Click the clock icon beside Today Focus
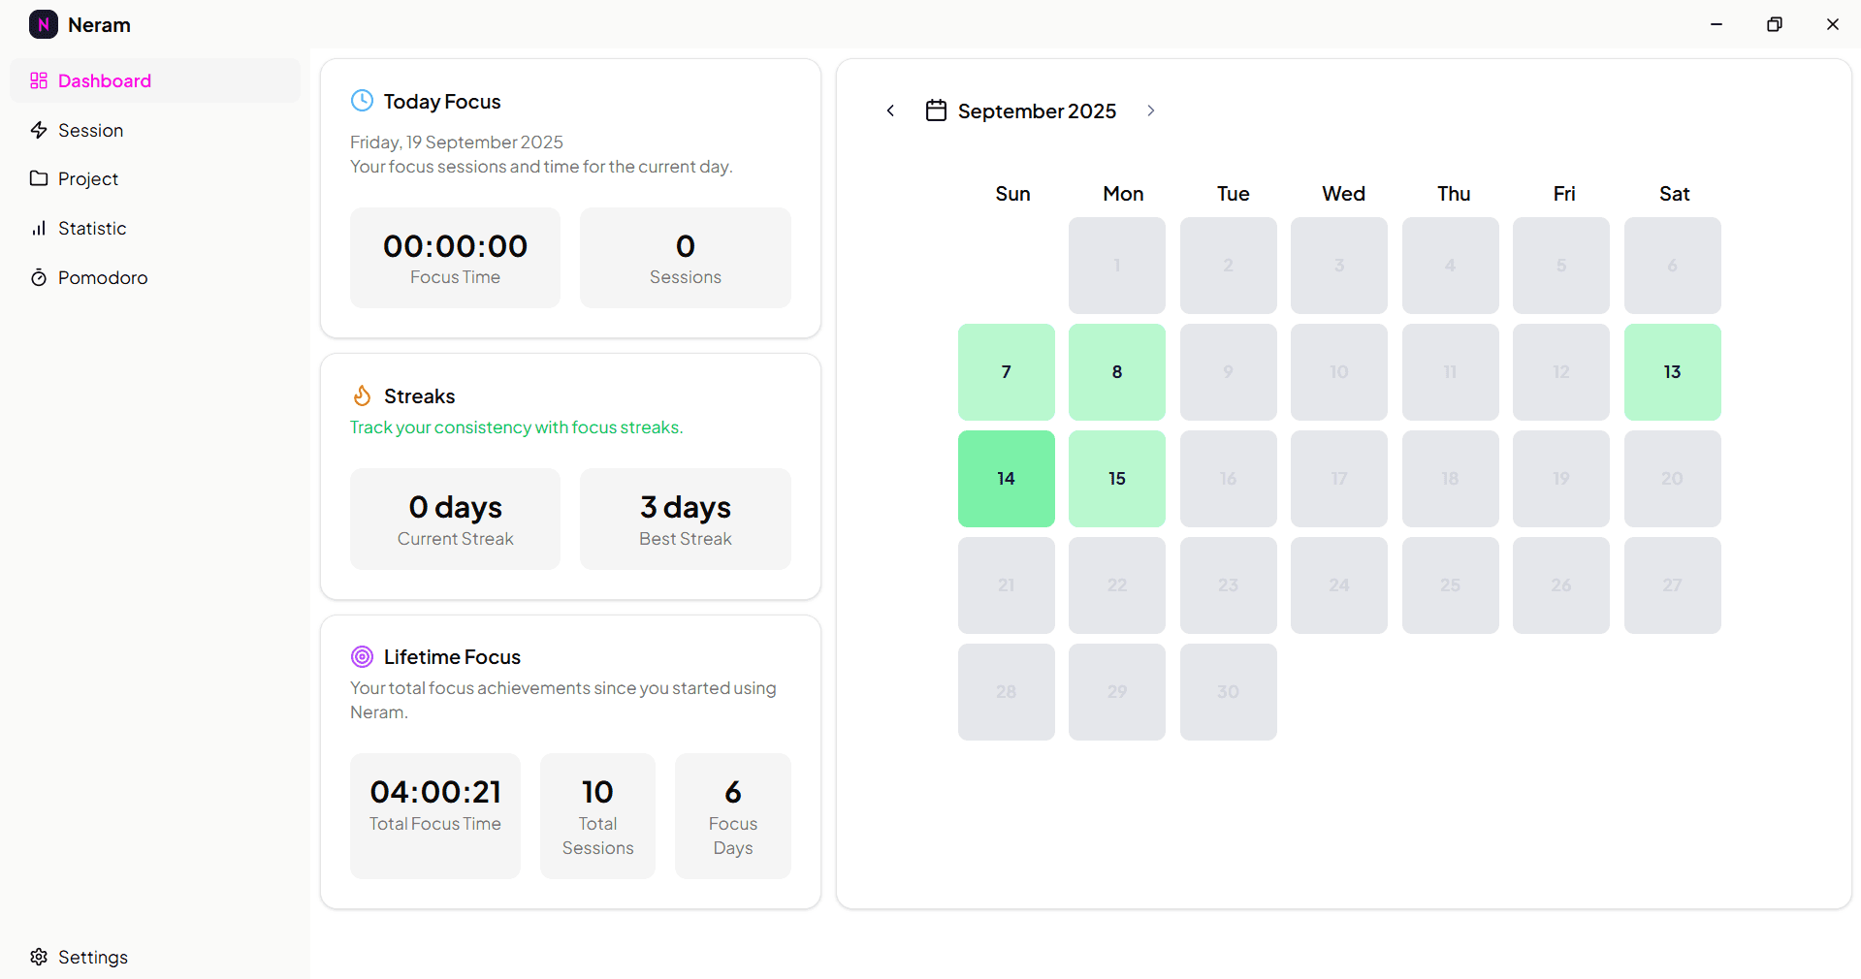Image resolution: width=1861 pixels, height=979 pixels. 362,101
